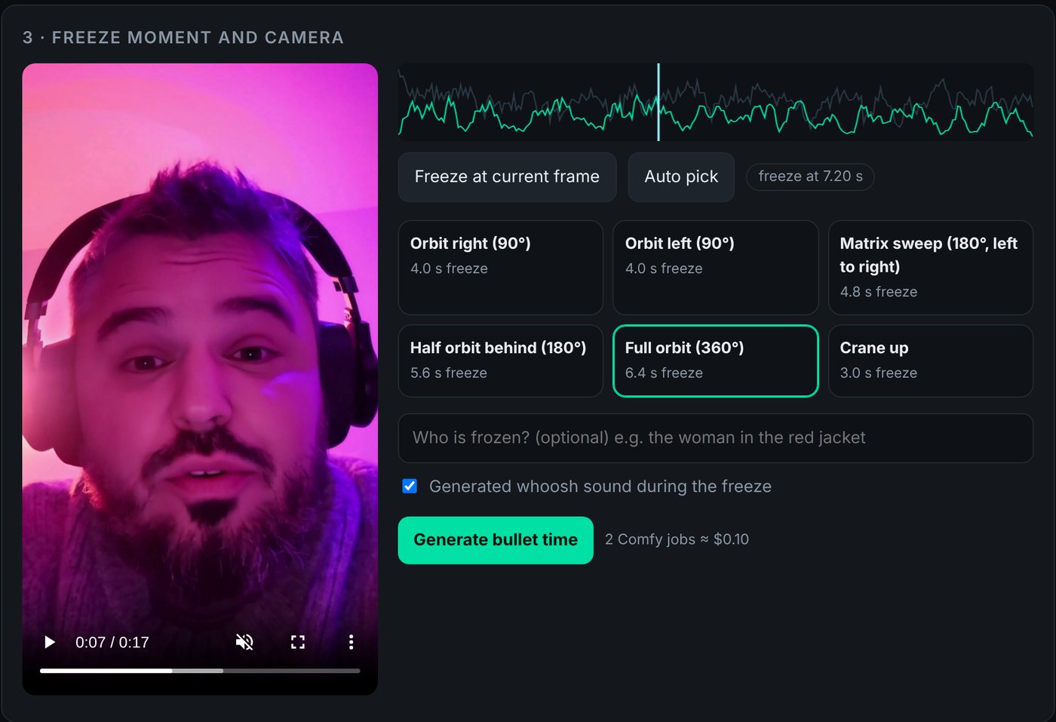Viewport: 1056px width, 722px height.
Task: Click the Auto pick button
Action: [x=681, y=177]
